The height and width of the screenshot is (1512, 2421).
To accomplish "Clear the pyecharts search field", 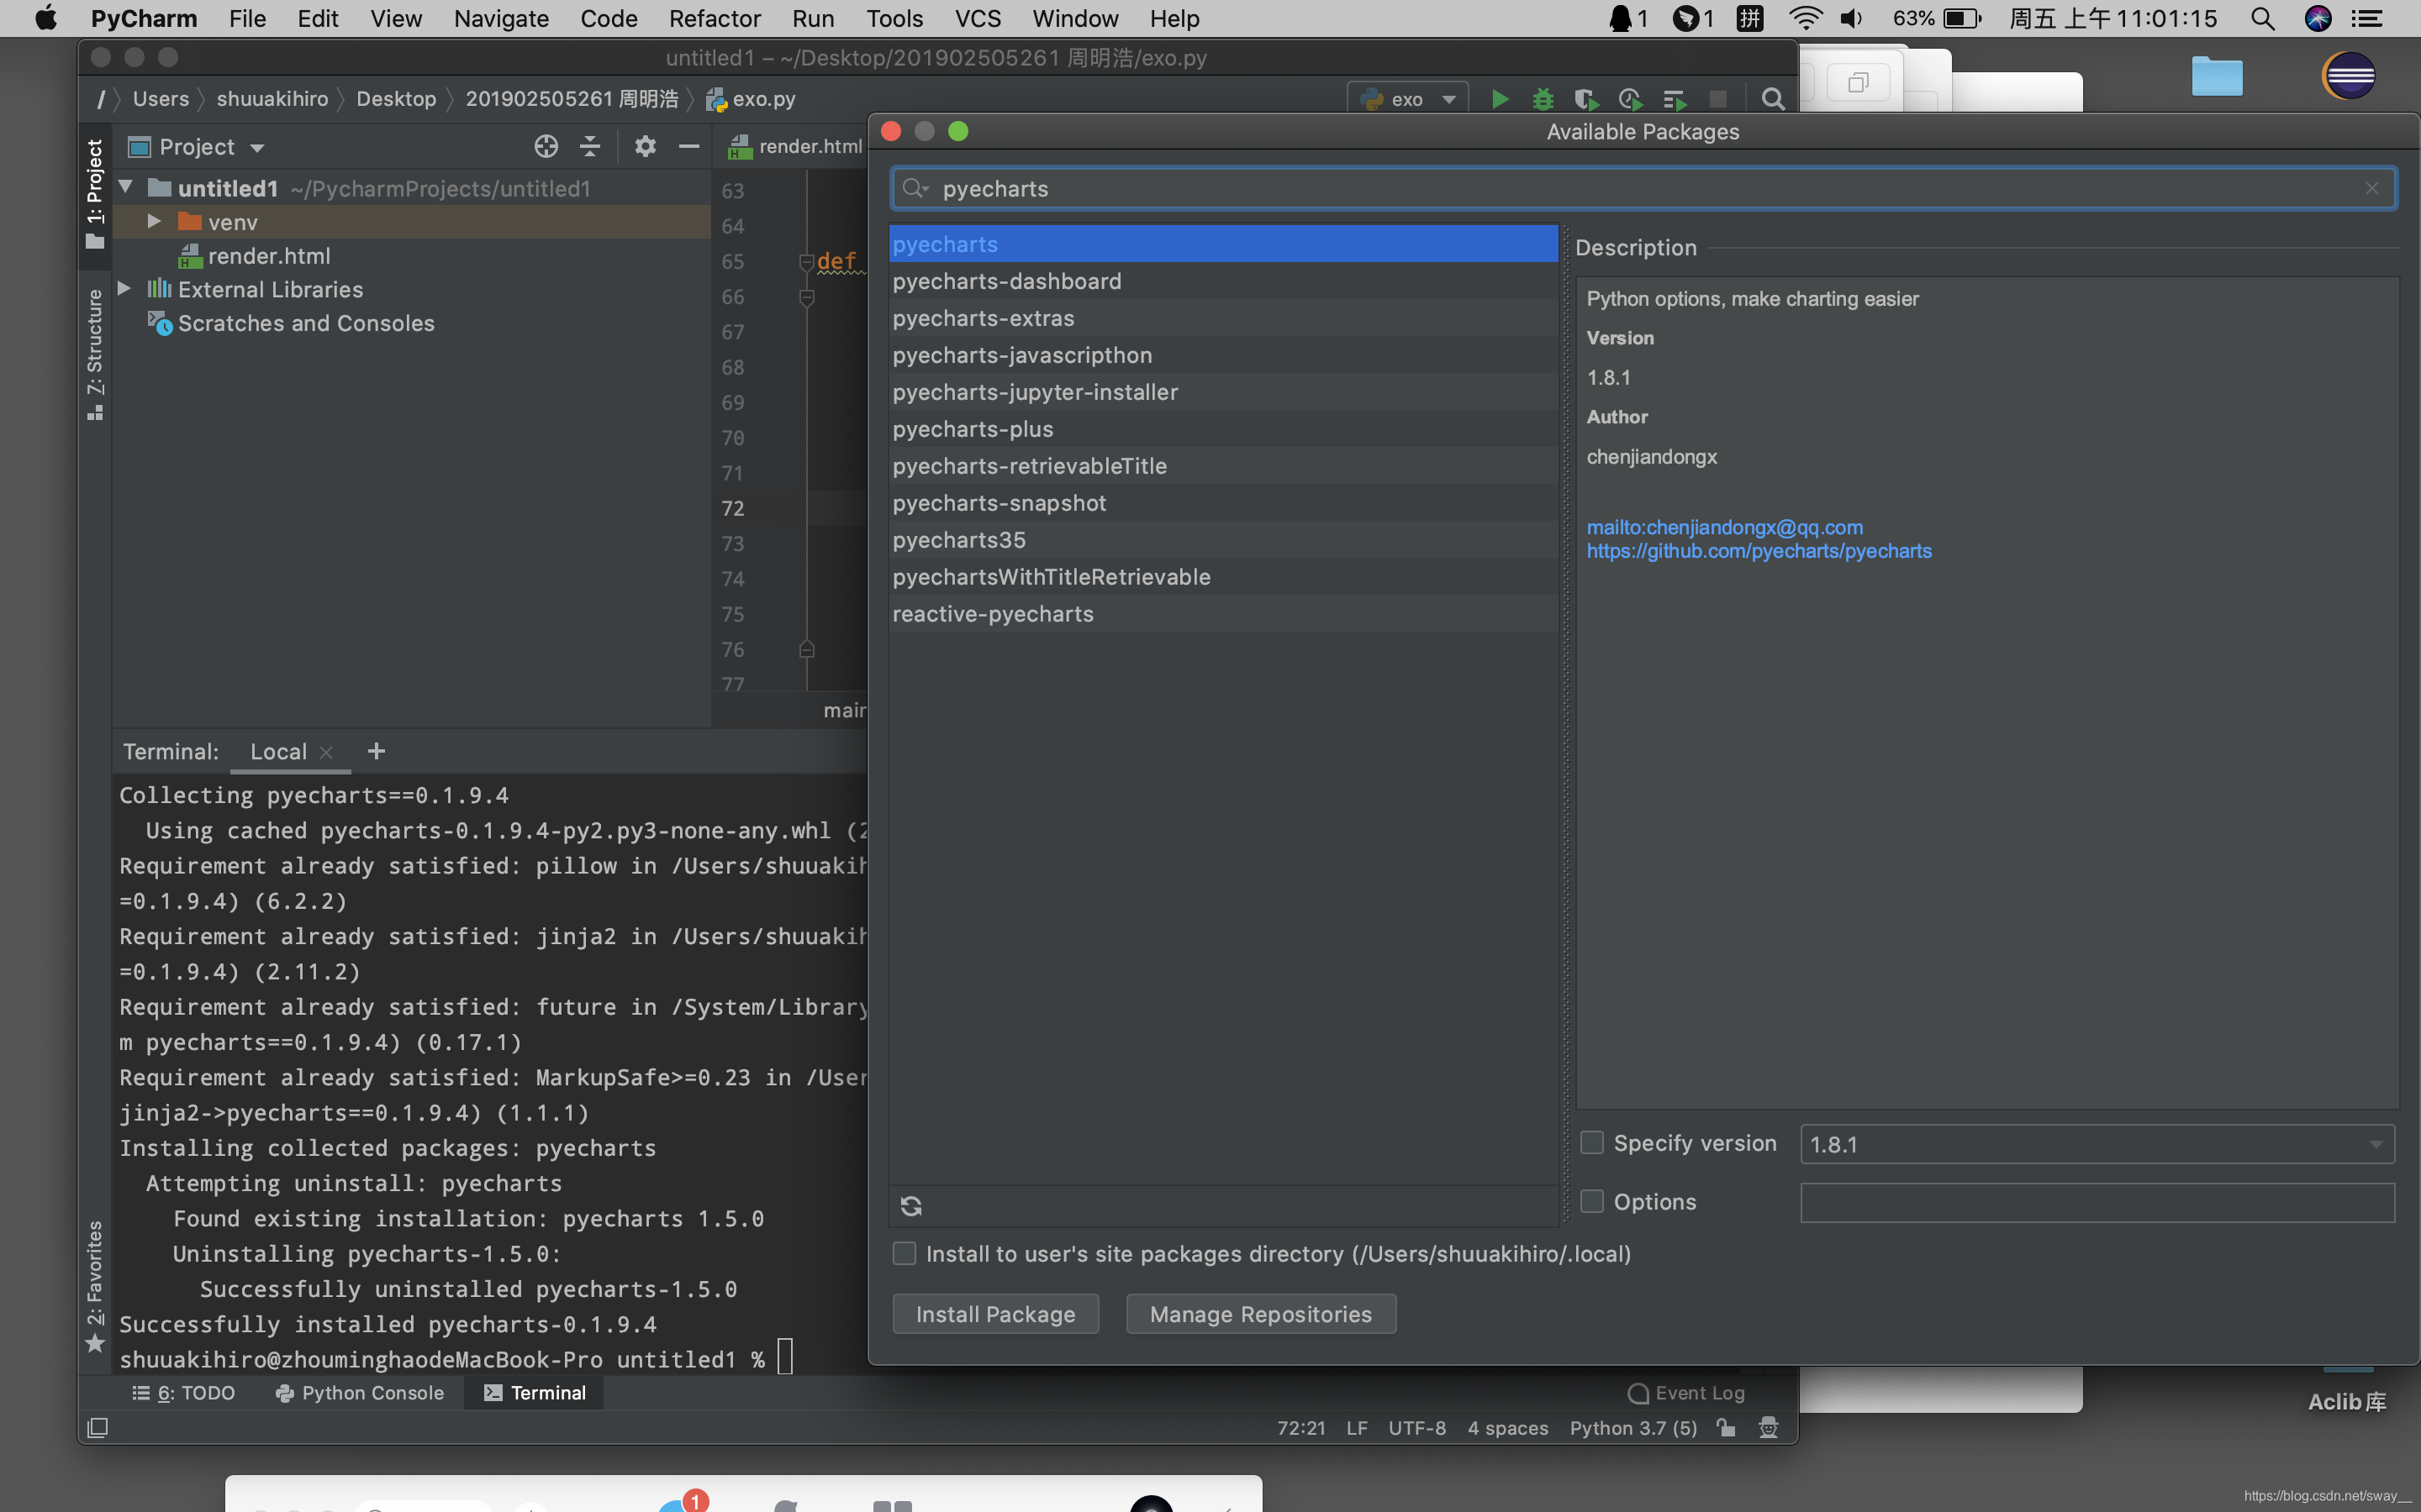I will [x=2371, y=188].
